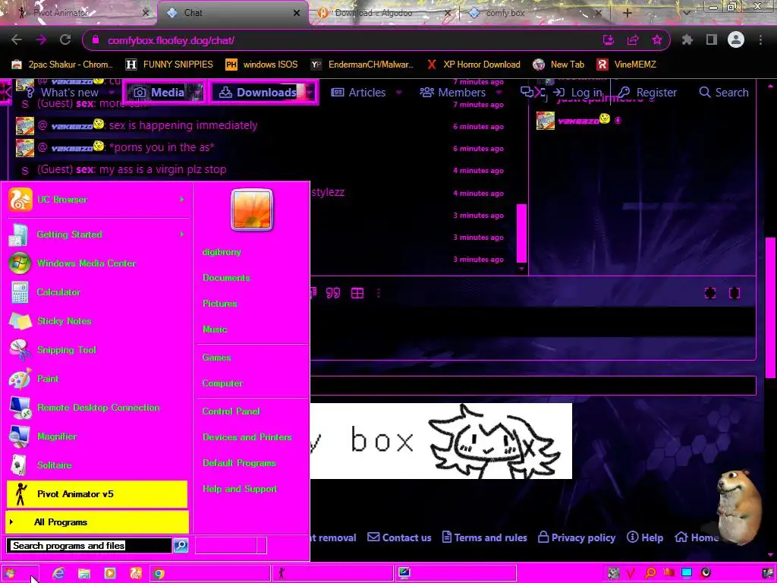Screen dimensions: 777x583
Task: Go back in browser history
Action: tap(17, 40)
